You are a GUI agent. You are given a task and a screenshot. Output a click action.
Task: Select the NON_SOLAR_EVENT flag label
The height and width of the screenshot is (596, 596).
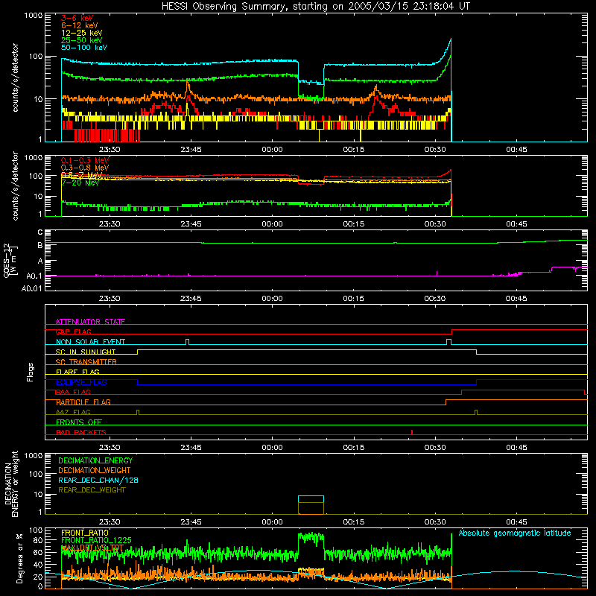tap(90, 342)
